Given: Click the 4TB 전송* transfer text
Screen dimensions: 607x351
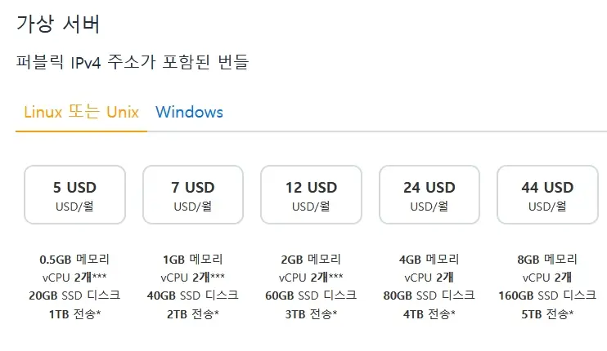Looking at the screenshot, I should pyautogui.click(x=429, y=314).
